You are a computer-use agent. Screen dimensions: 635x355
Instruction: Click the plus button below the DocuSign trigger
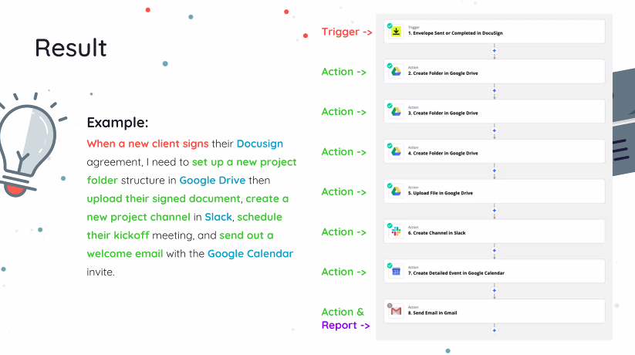494,51
